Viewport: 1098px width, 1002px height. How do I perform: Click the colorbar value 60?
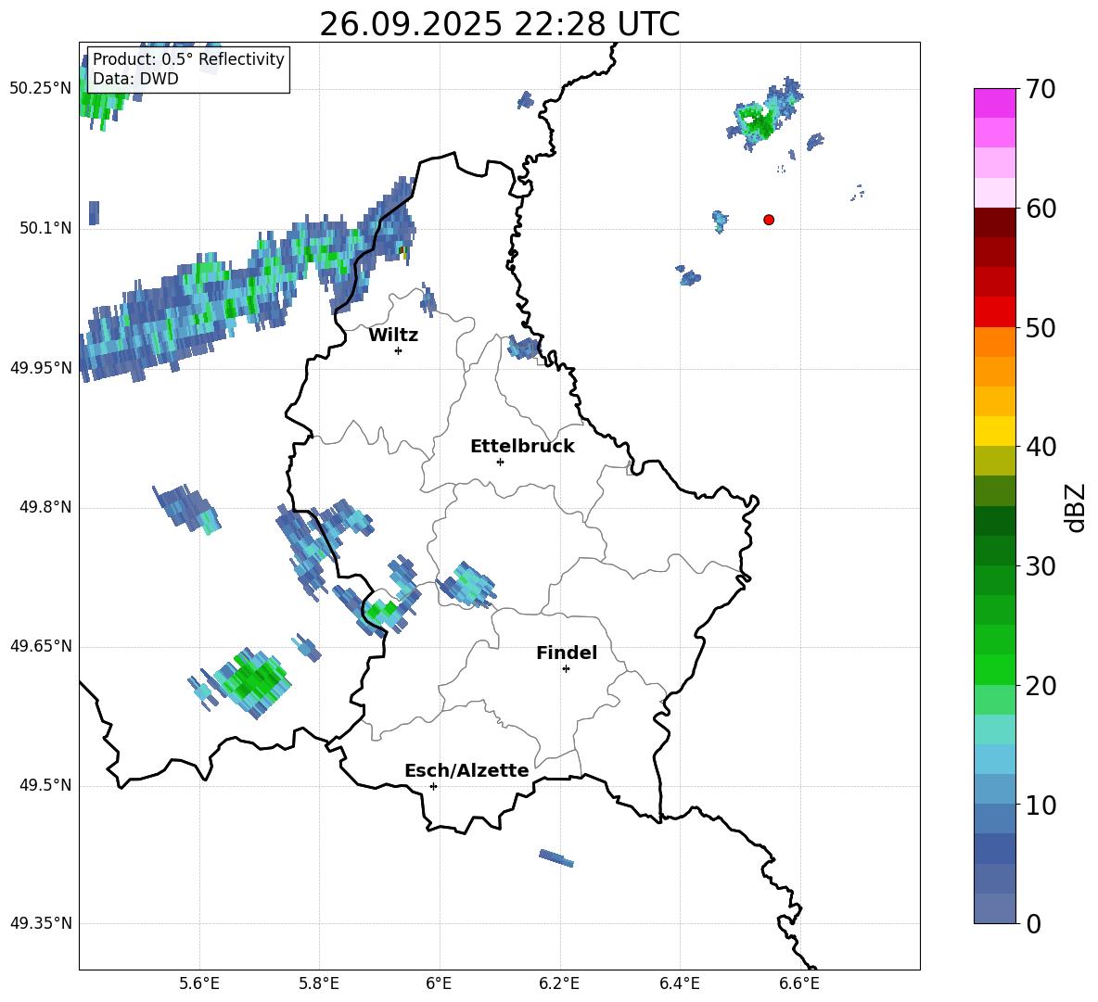coord(1041,209)
